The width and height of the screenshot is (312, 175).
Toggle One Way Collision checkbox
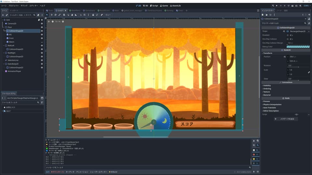tap(288, 39)
